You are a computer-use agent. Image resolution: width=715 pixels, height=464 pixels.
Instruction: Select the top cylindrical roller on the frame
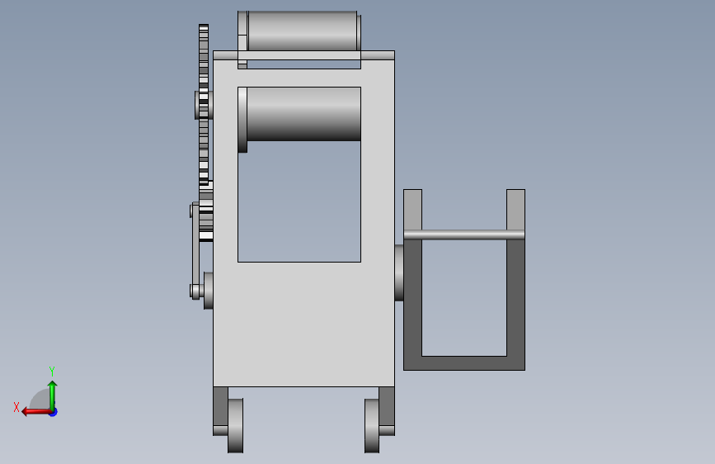tap(302, 31)
